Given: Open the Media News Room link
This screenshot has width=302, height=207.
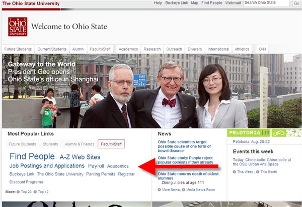Looking at the screenshot, I should (x=200, y=189).
